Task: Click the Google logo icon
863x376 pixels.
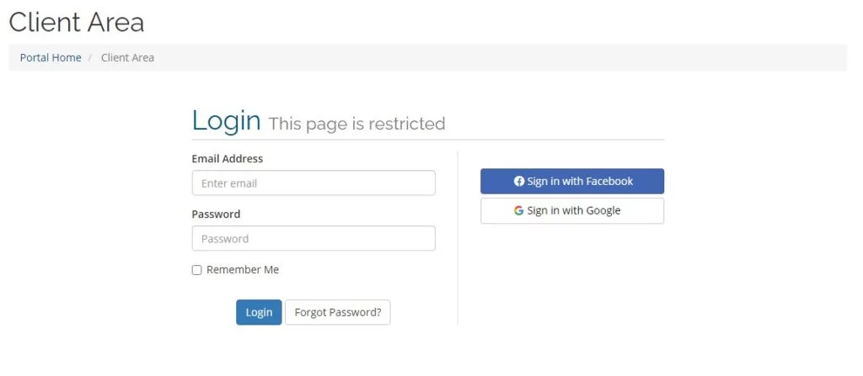Action: (x=519, y=211)
